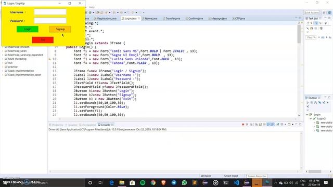Image resolution: width=333 pixels, height=187 pixels.
Task: Focus the Username text field
Action: tap(50, 12)
